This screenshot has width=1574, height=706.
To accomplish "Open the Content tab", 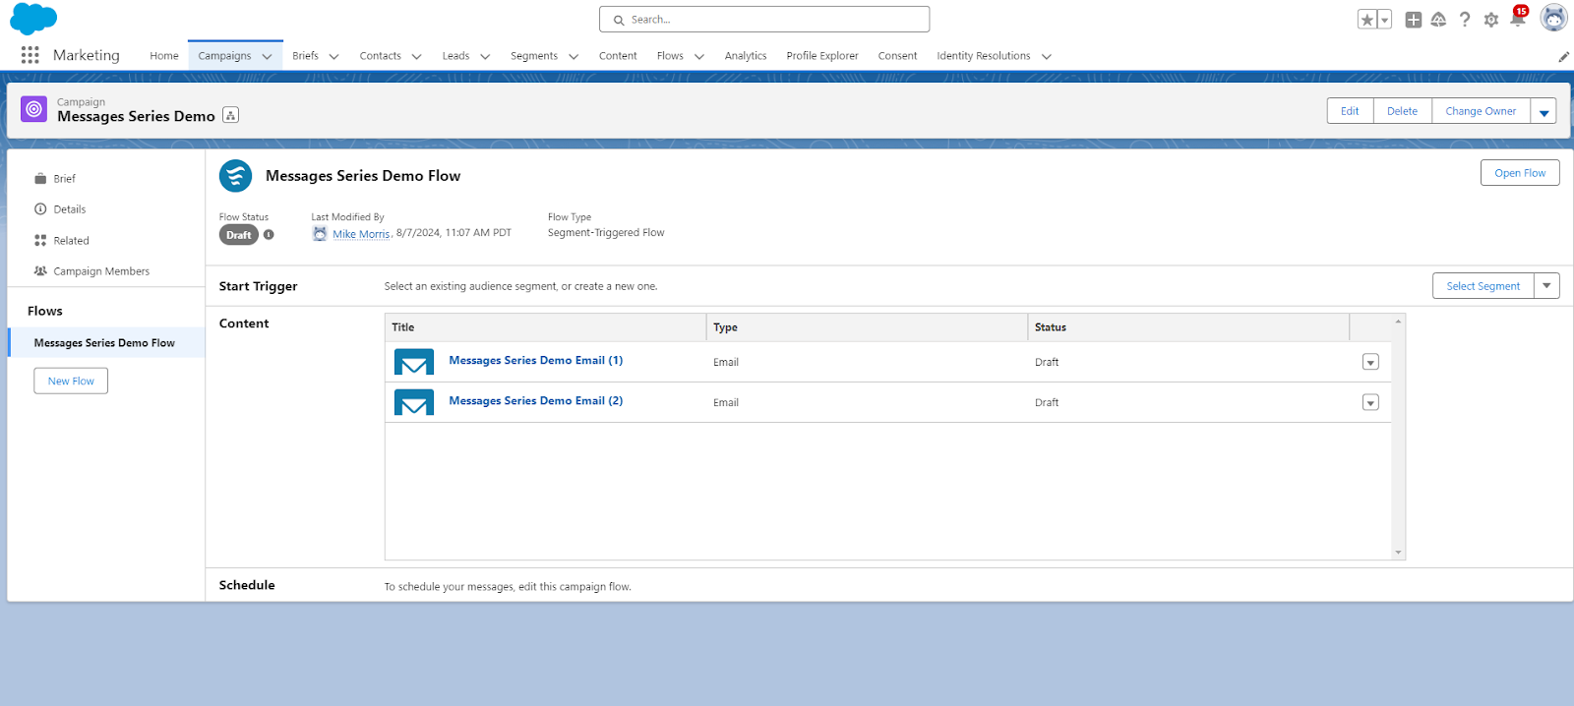I will 618,56.
